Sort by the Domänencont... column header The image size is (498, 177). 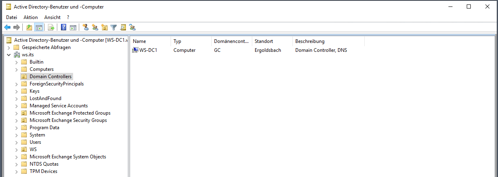(x=232, y=41)
